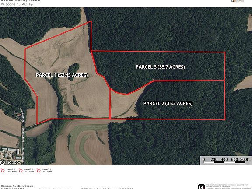Click the Land id logo icon
Screen dimensions: 252x189
coord(201,187)
